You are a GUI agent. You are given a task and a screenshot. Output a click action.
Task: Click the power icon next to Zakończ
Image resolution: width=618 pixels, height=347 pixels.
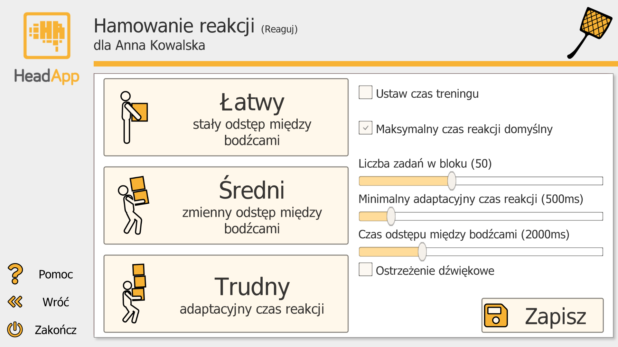point(15,329)
